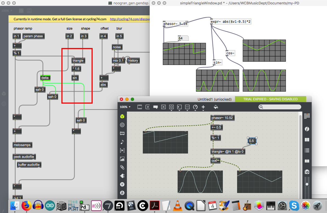
Task: Click the number box showing 64 in Pd
Action: [x=183, y=38]
